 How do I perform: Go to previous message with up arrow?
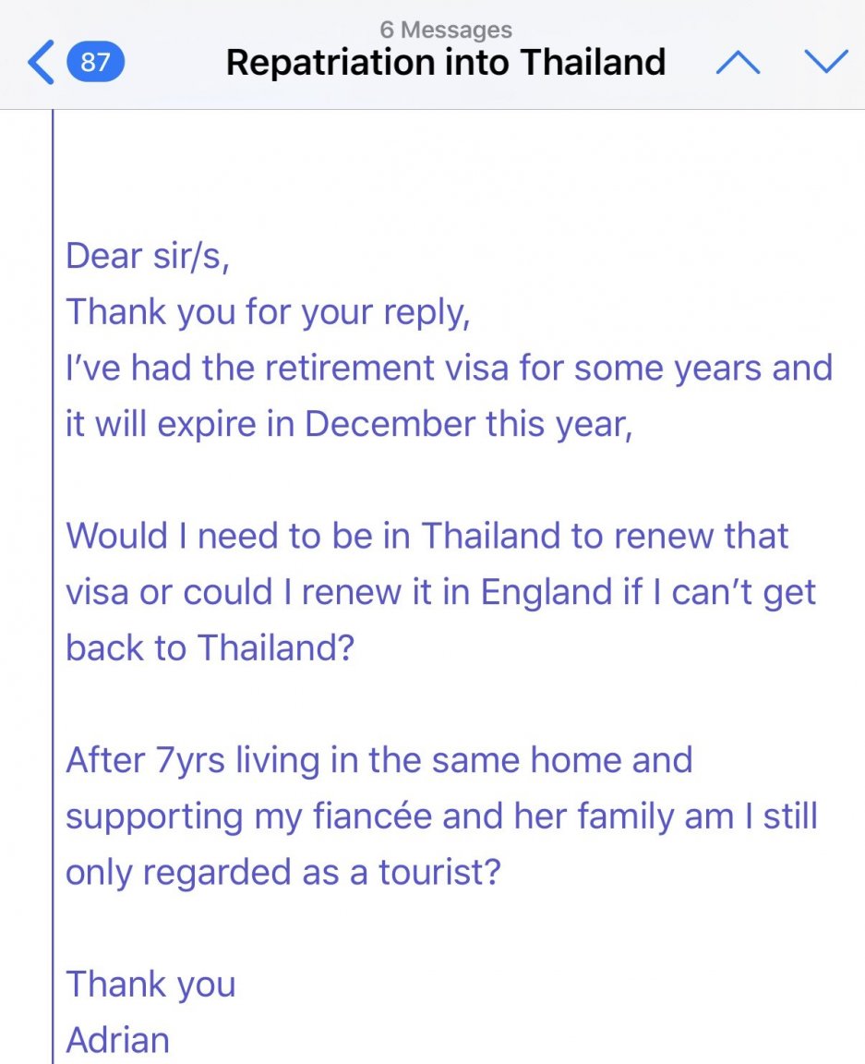tap(739, 63)
